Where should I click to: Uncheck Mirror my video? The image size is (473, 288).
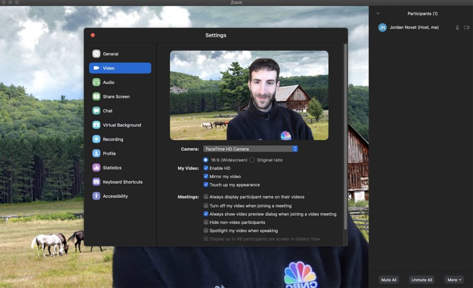click(x=206, y=177)
